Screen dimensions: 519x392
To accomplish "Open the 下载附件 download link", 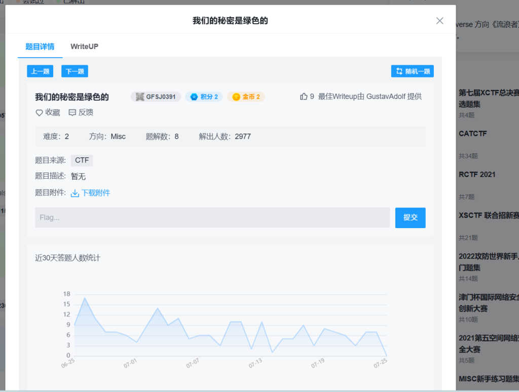I will pyautogui.click(x=96, y=193).
